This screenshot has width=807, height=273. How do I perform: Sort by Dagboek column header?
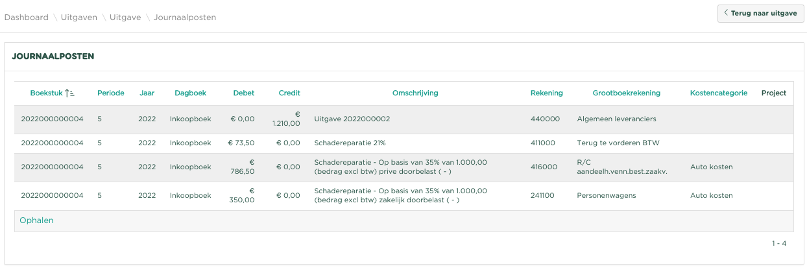tap(190, 93)
